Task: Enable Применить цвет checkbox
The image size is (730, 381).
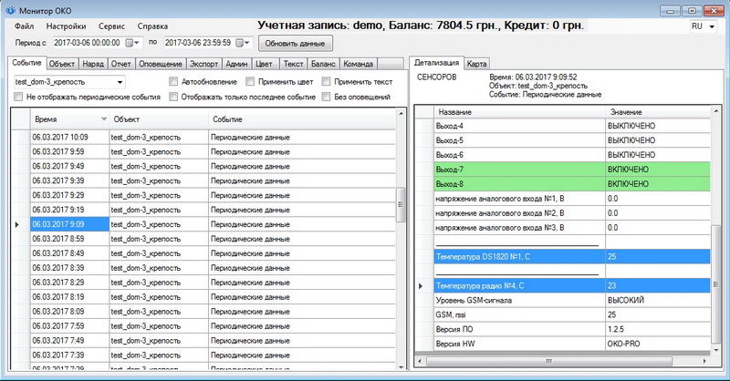Action: [250, 81]
